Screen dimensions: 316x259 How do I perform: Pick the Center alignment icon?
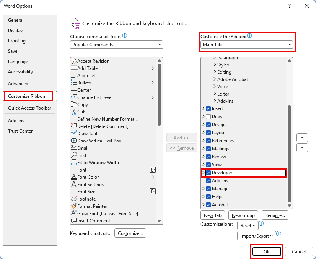point(74,90)
